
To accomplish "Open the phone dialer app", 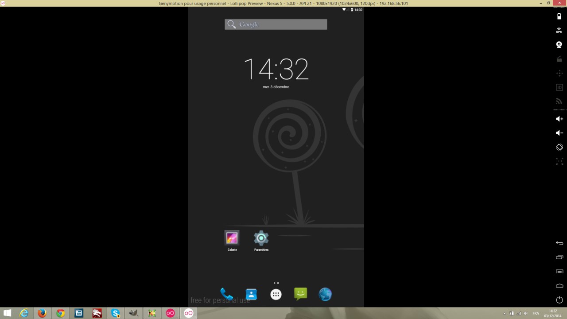I will click(x=226, y=294).
